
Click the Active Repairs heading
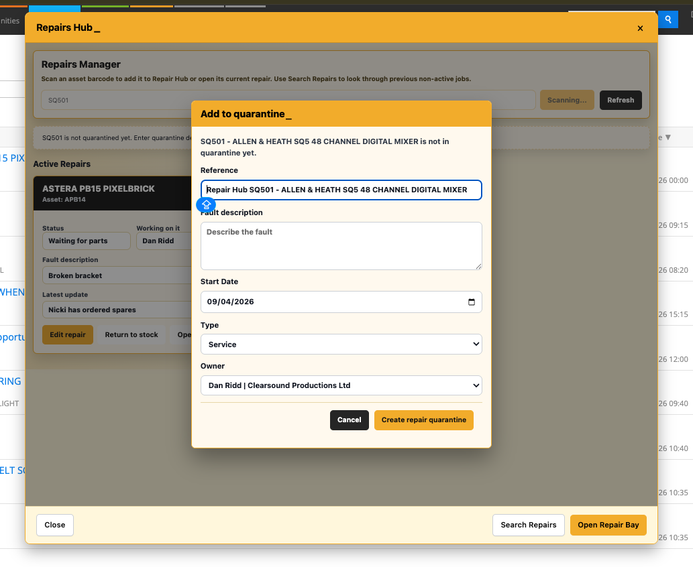pos(62,164)
